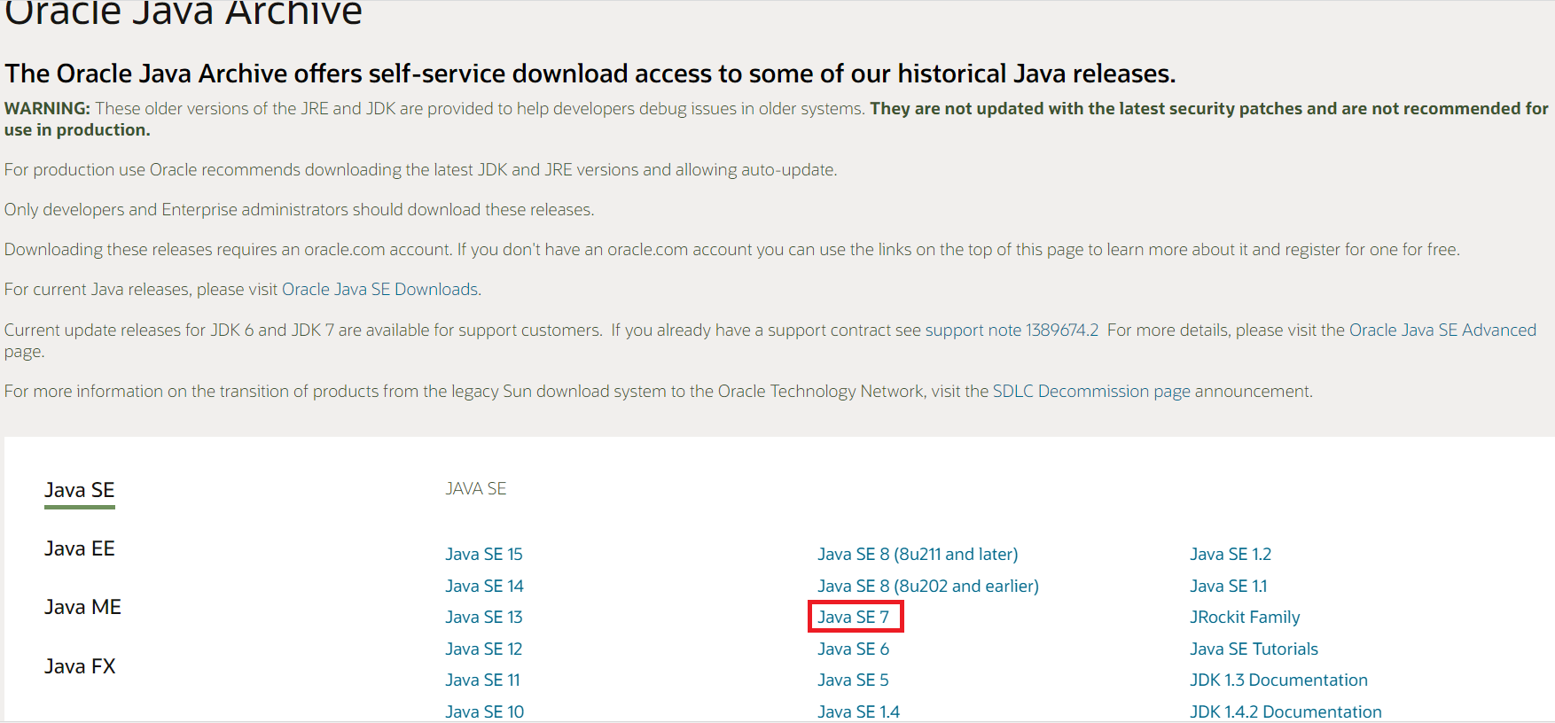Click the support note 1389674.2 text

click(1012, 330)
